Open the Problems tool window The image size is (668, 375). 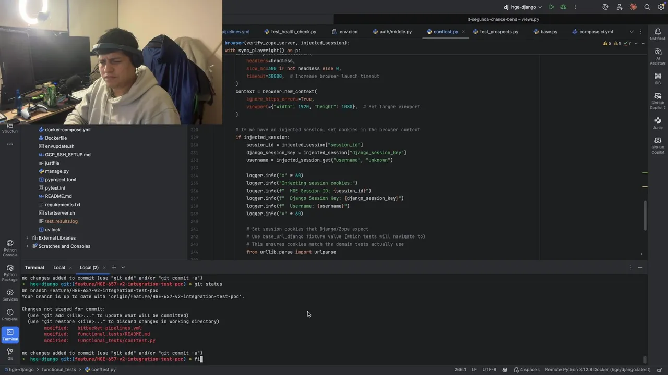point(10,315)
